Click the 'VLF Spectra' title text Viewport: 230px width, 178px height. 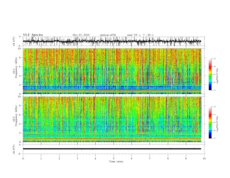coord(33,35)
